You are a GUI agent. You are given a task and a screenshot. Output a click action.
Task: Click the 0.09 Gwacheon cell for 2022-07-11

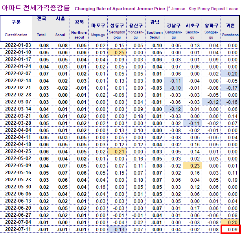tap(230, 229)
